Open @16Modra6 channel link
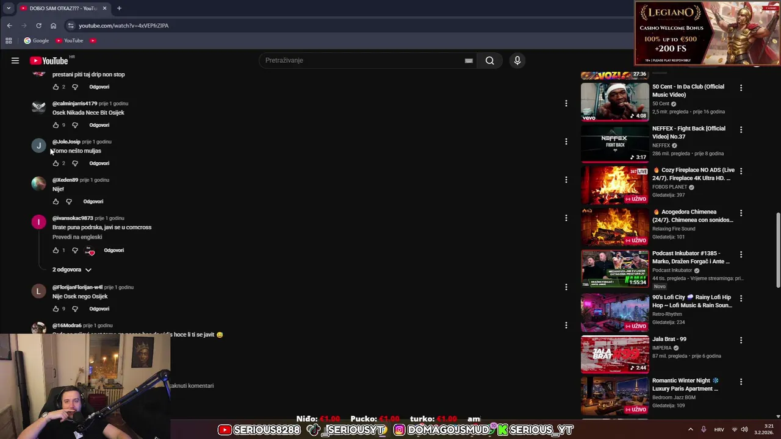Viewport: 781px width, 439px height. pyautogui.click(x=67, y=326)
